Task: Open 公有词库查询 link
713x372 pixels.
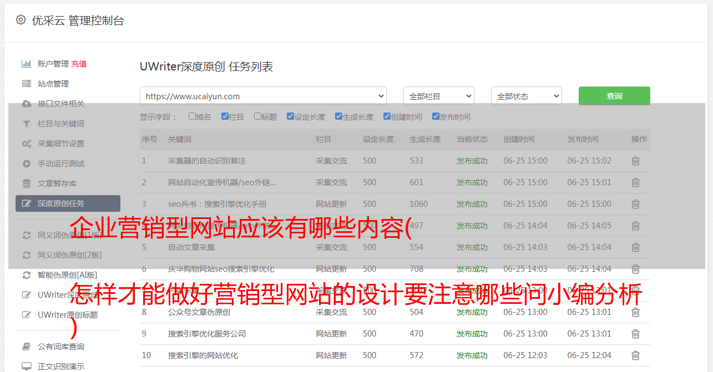Action: click(61, 346)
